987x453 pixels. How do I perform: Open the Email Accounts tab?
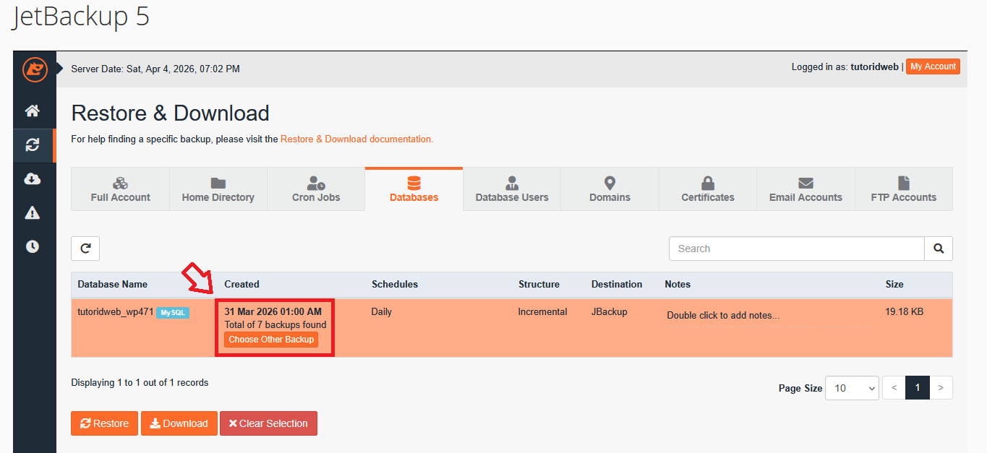(x=806, y=189)
